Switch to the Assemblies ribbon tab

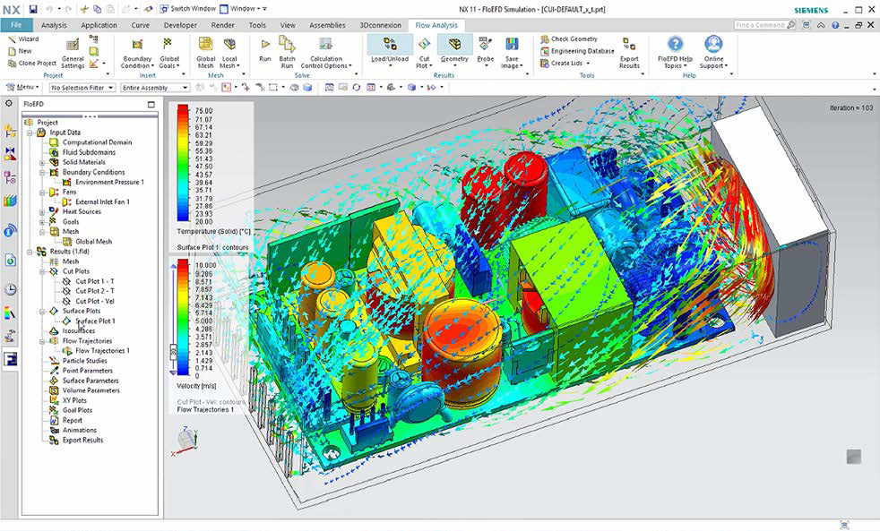click(327, 25)
